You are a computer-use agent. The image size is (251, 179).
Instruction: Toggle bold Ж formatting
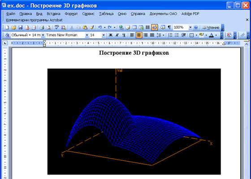(110, 35)
